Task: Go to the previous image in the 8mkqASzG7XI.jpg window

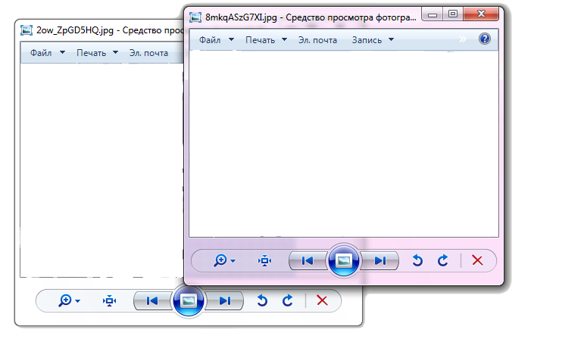Action: [308, 260]
